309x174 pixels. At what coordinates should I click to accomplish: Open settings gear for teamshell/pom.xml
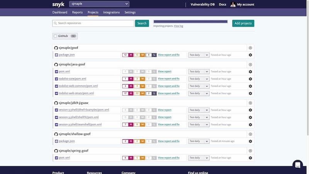click(250, 125)
